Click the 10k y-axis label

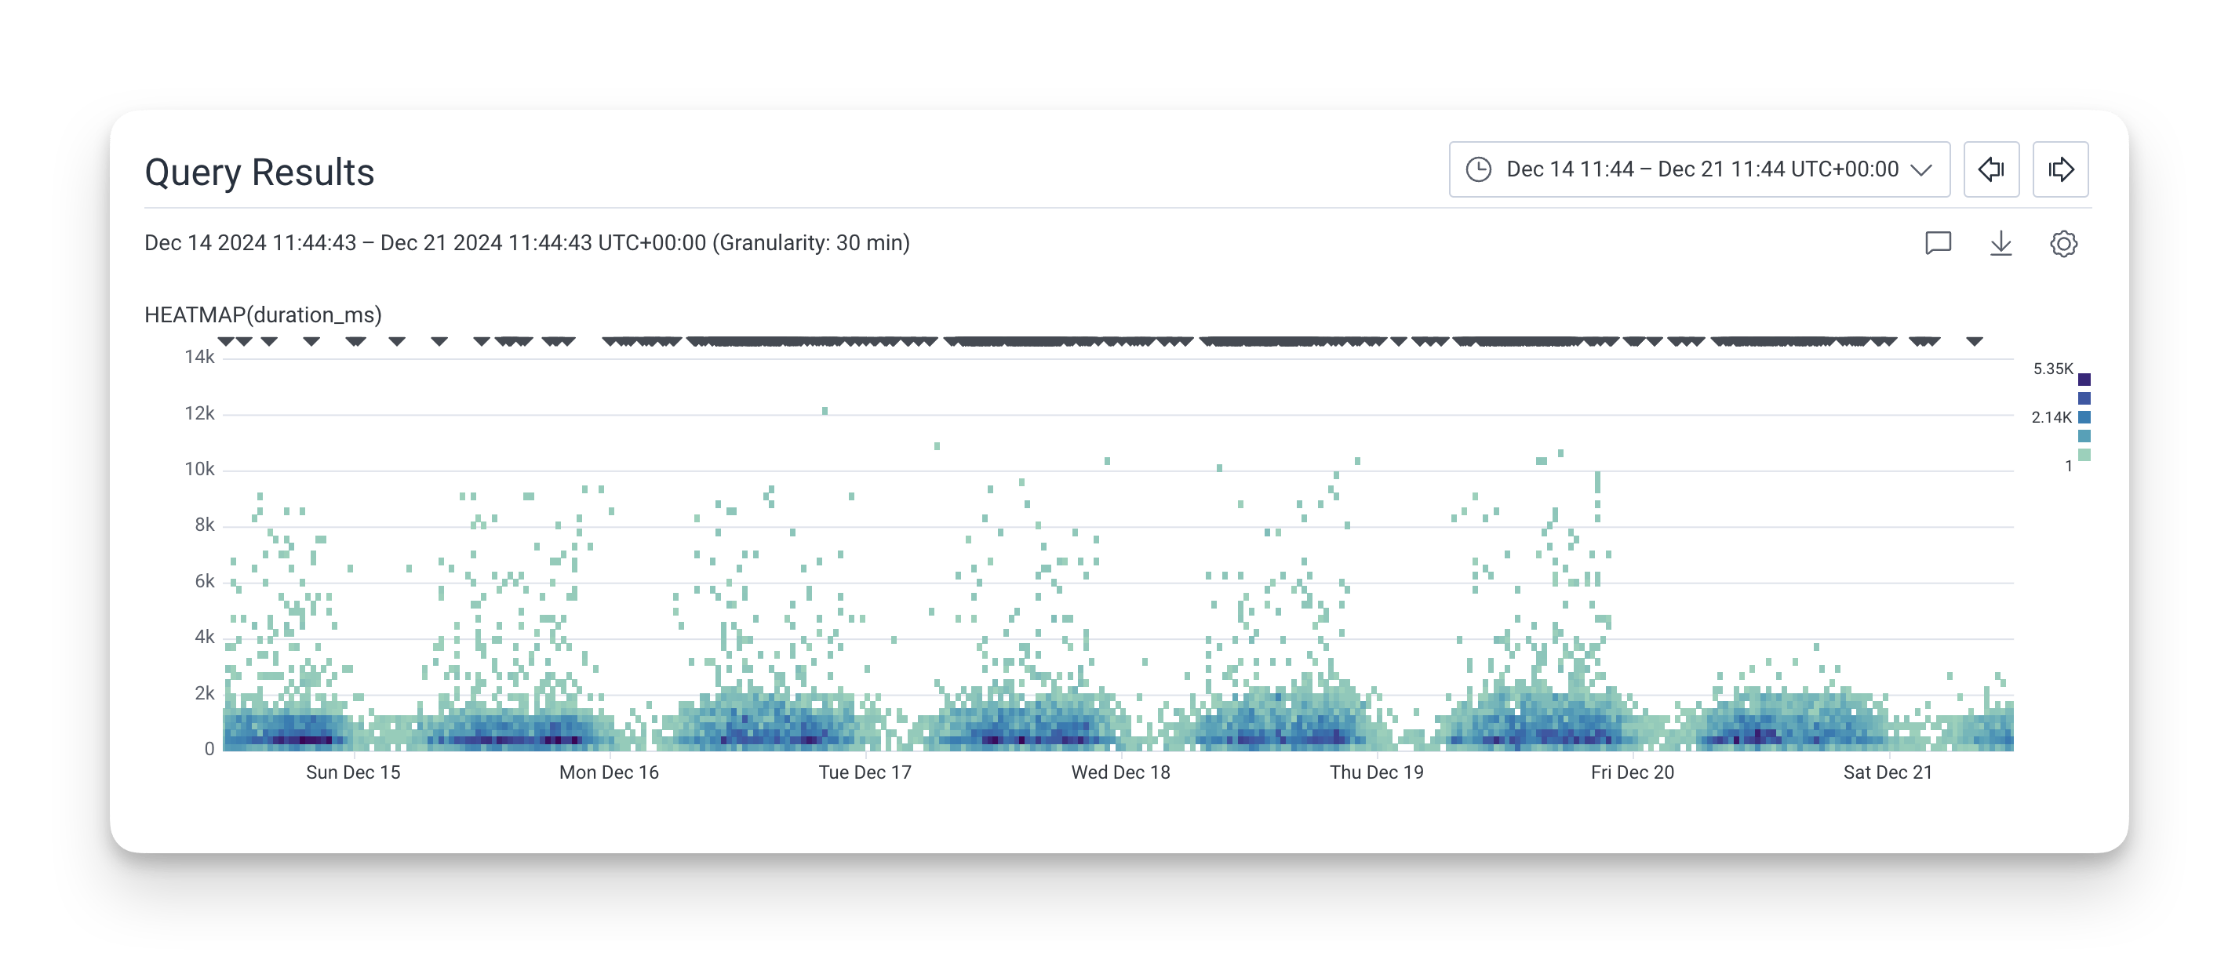click(199, 469)
